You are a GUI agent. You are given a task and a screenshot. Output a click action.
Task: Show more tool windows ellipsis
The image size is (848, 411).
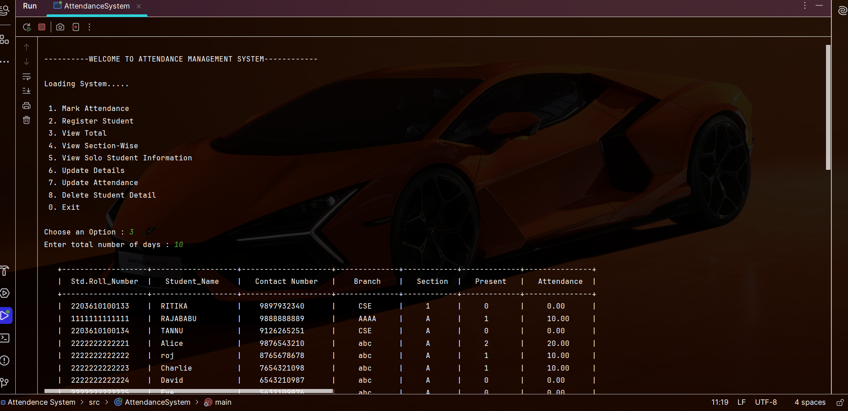4,62
